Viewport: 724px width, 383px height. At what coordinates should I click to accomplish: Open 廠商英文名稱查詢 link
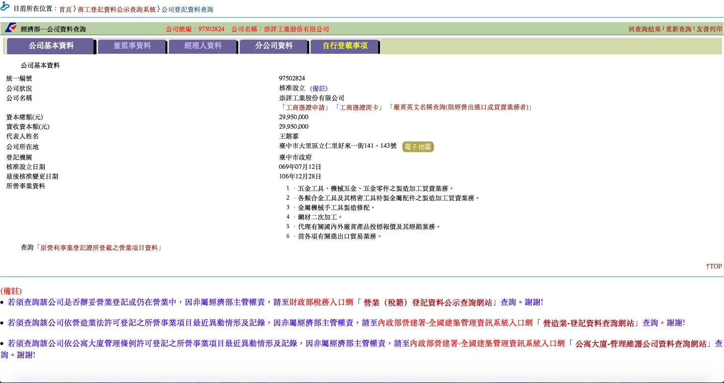coord(460,108)
